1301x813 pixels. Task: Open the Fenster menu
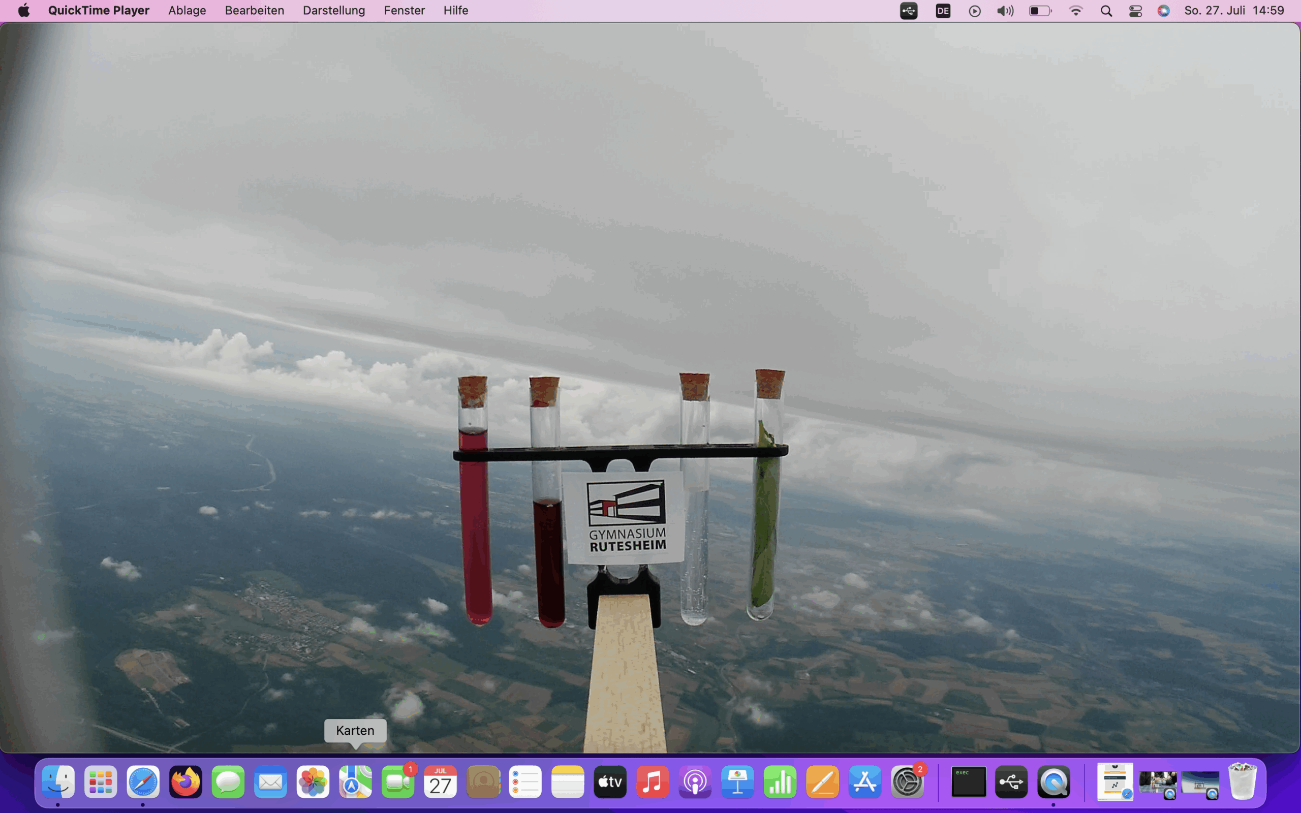404,10
